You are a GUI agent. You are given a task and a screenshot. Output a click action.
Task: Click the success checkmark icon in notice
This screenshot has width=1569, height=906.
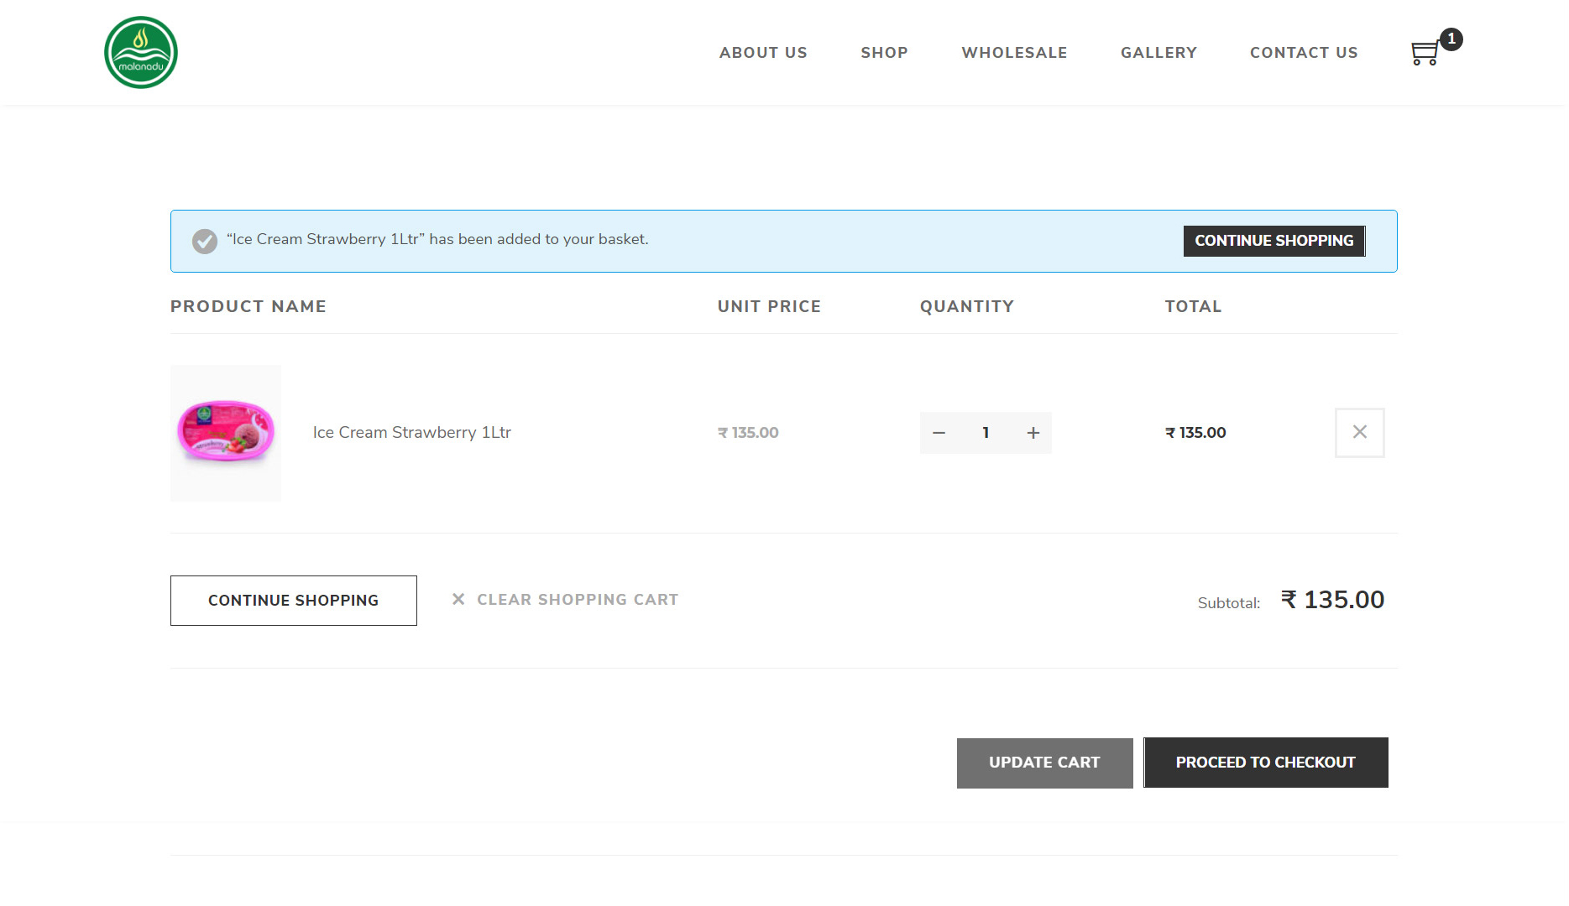click(205, 241)
